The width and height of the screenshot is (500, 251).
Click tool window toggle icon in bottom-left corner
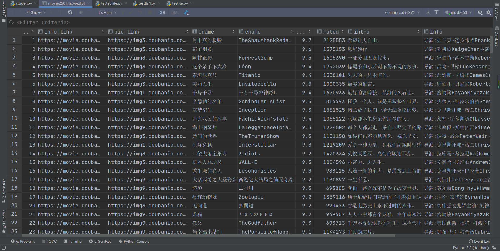(x=4, y=248)
